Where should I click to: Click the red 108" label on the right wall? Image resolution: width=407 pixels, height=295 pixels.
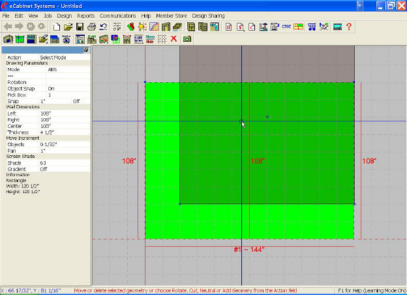tap(369, 161)
